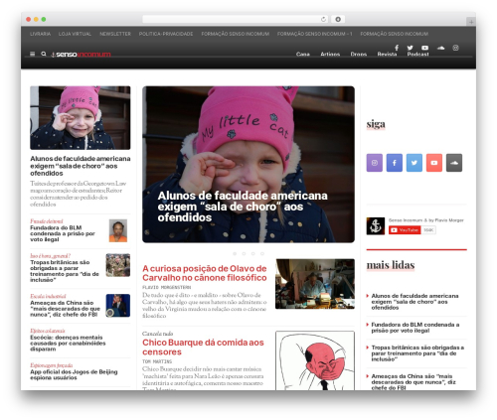
Task: Open SoundCloud icon in header
Action: click(x=440, y=48)
